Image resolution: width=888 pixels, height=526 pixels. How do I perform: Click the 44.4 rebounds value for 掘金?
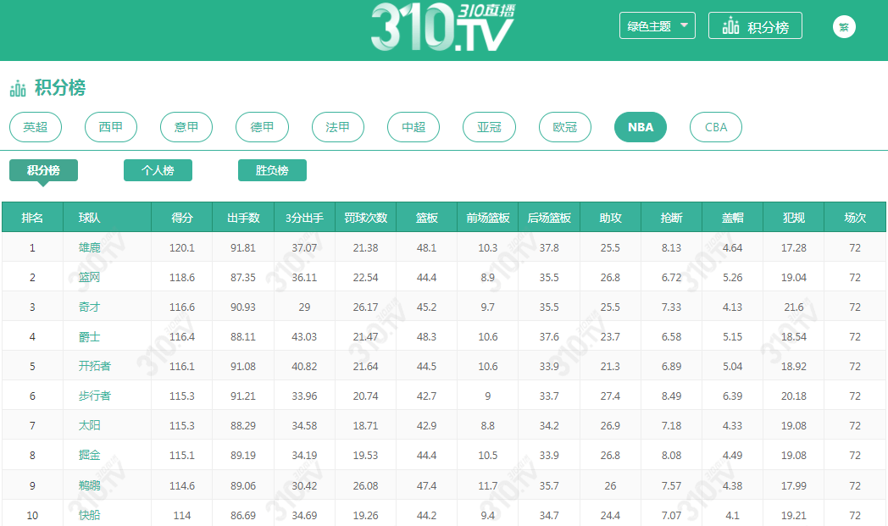(x=426, y=455)
